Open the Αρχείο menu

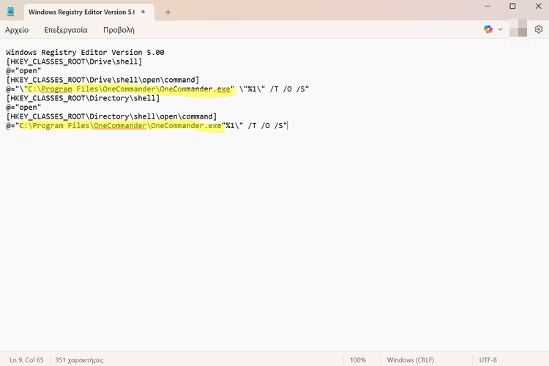click(x=17, y=30)
